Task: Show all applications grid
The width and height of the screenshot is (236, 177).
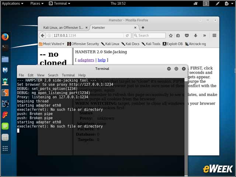Action: 5,148
